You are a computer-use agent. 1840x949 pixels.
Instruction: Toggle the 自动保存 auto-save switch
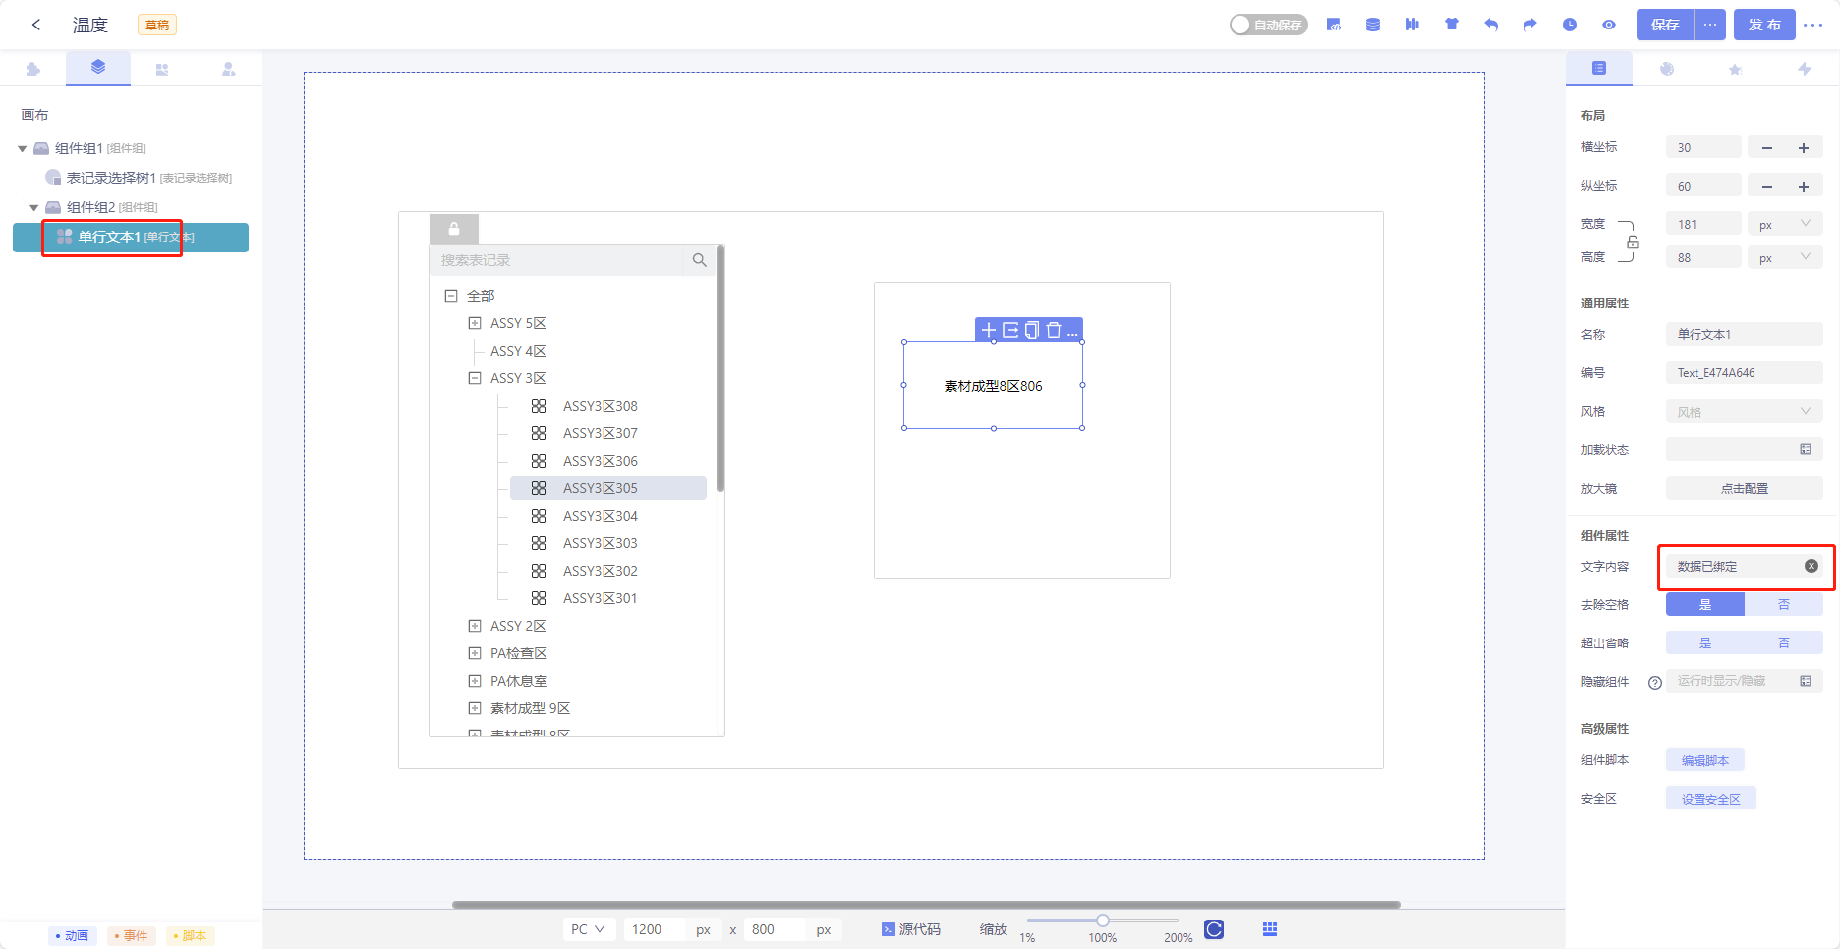(x=1268, y=25)
